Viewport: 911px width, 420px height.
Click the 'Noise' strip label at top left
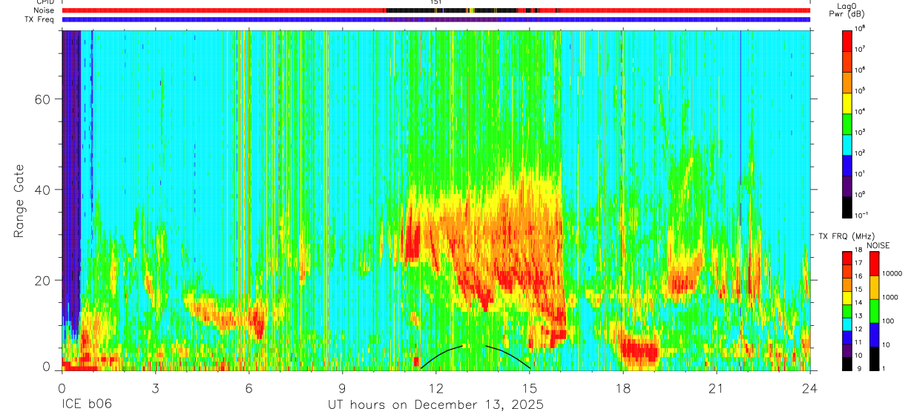pyautogui.click(x=45, y=10)
